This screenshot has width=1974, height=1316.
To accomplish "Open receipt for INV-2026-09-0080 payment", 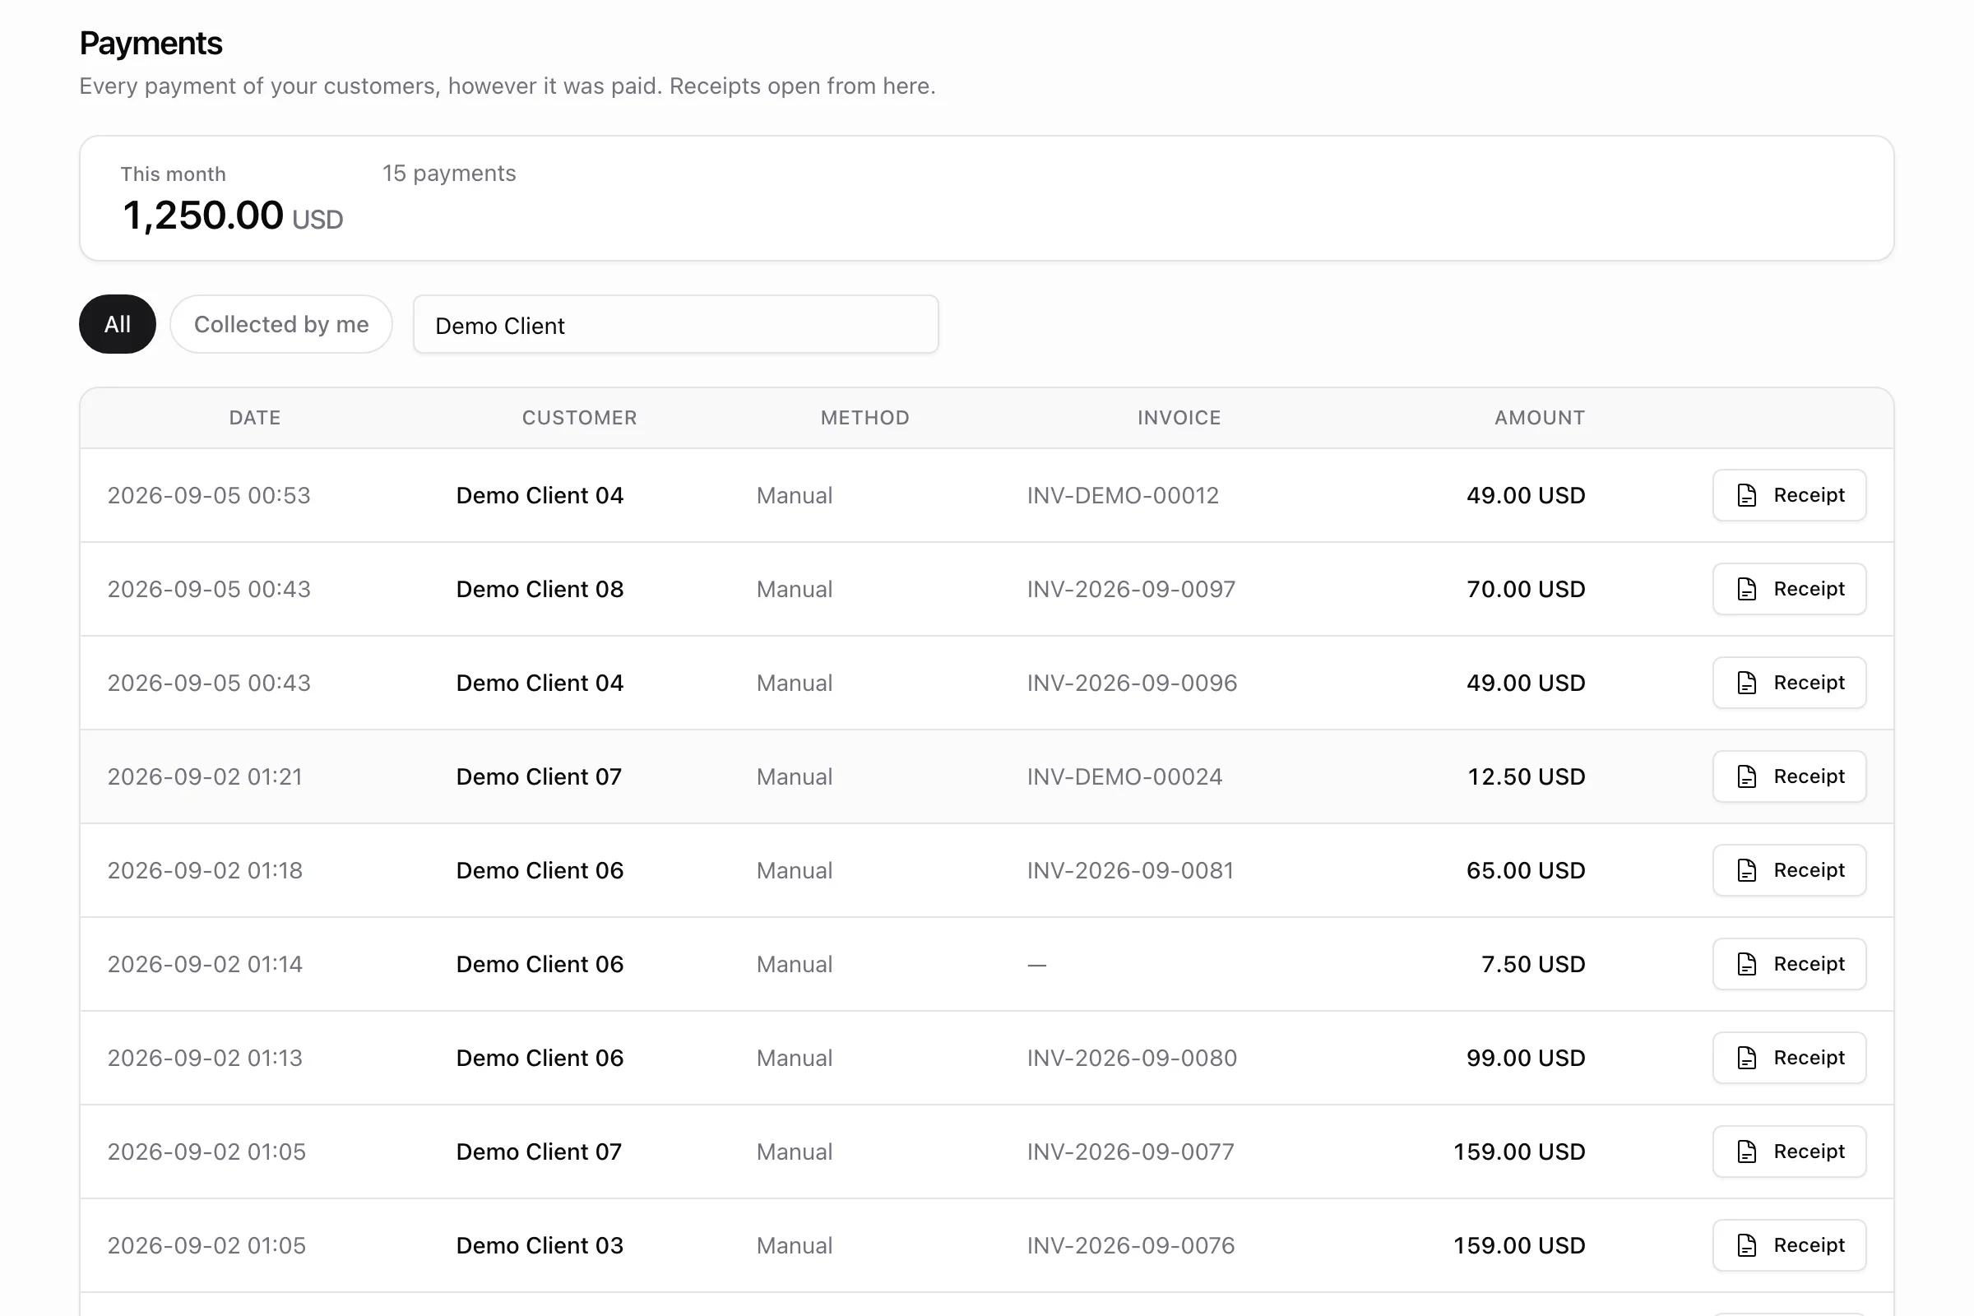I will (1790, 1058).
